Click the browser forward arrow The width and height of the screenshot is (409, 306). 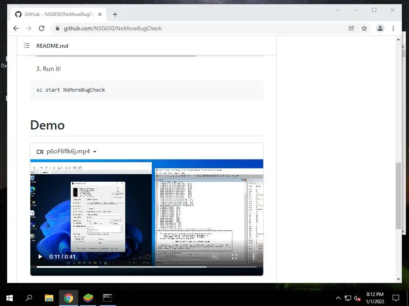(x=29, y=28)
